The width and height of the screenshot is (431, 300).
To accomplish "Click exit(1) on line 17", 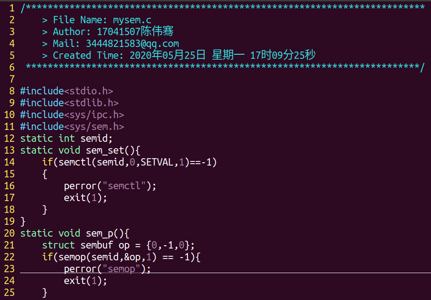I will pyautogui.click(x=85, y=198).
